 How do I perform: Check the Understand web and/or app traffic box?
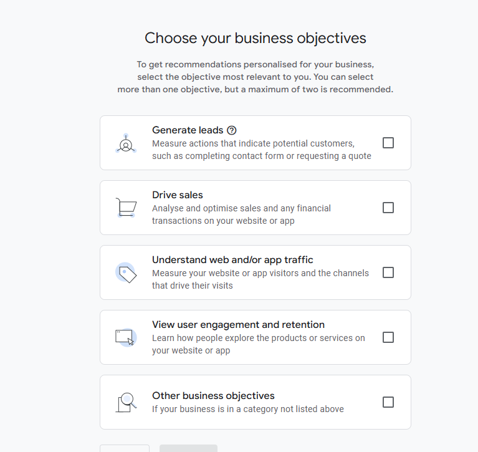pyautogui.click(x=388, y=272)
